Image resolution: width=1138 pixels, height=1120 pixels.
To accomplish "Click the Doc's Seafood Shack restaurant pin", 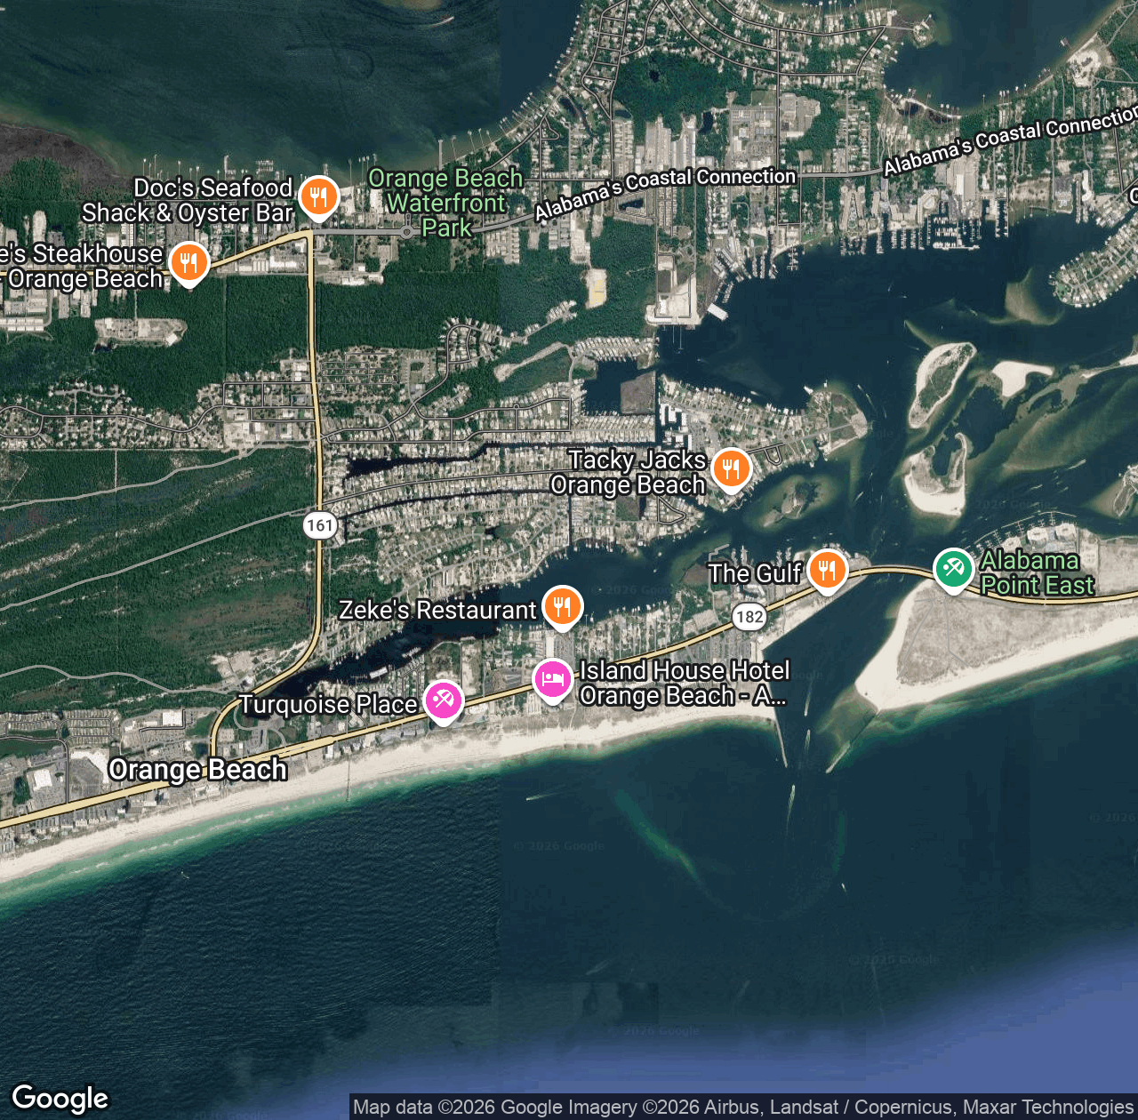I will [x=318, y=197].
